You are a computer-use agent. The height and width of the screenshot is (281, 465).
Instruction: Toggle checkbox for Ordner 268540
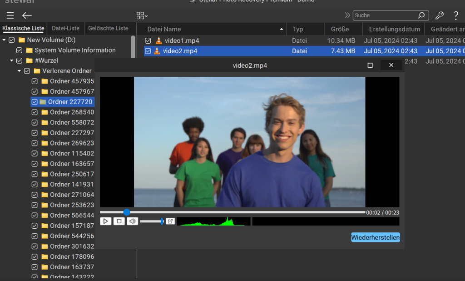point(35,112)
